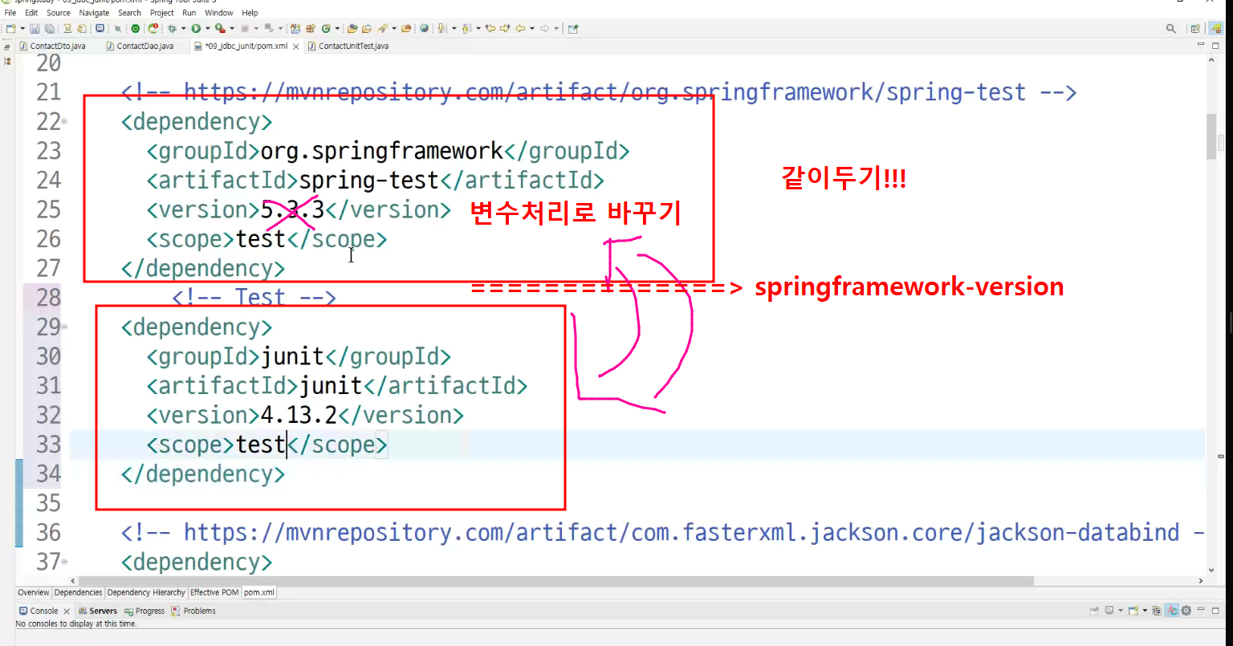Switch to the Dependency Hierarchy tab

point(146,592)
